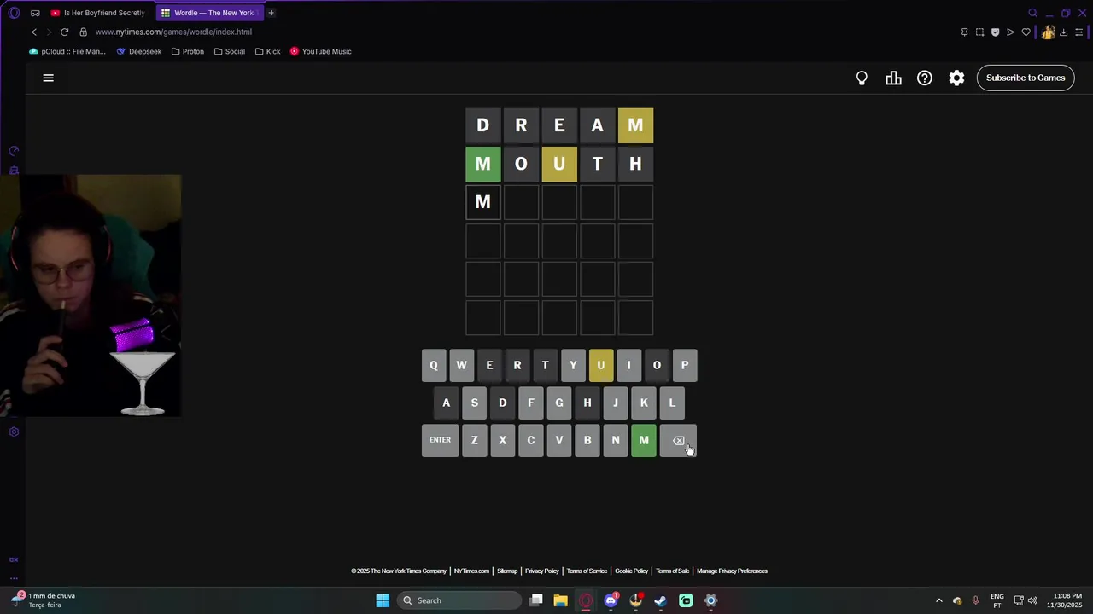The image size is (1093, 614).
Task: Open the workspaces icon left of tabs
Action: tap(35, 13)
